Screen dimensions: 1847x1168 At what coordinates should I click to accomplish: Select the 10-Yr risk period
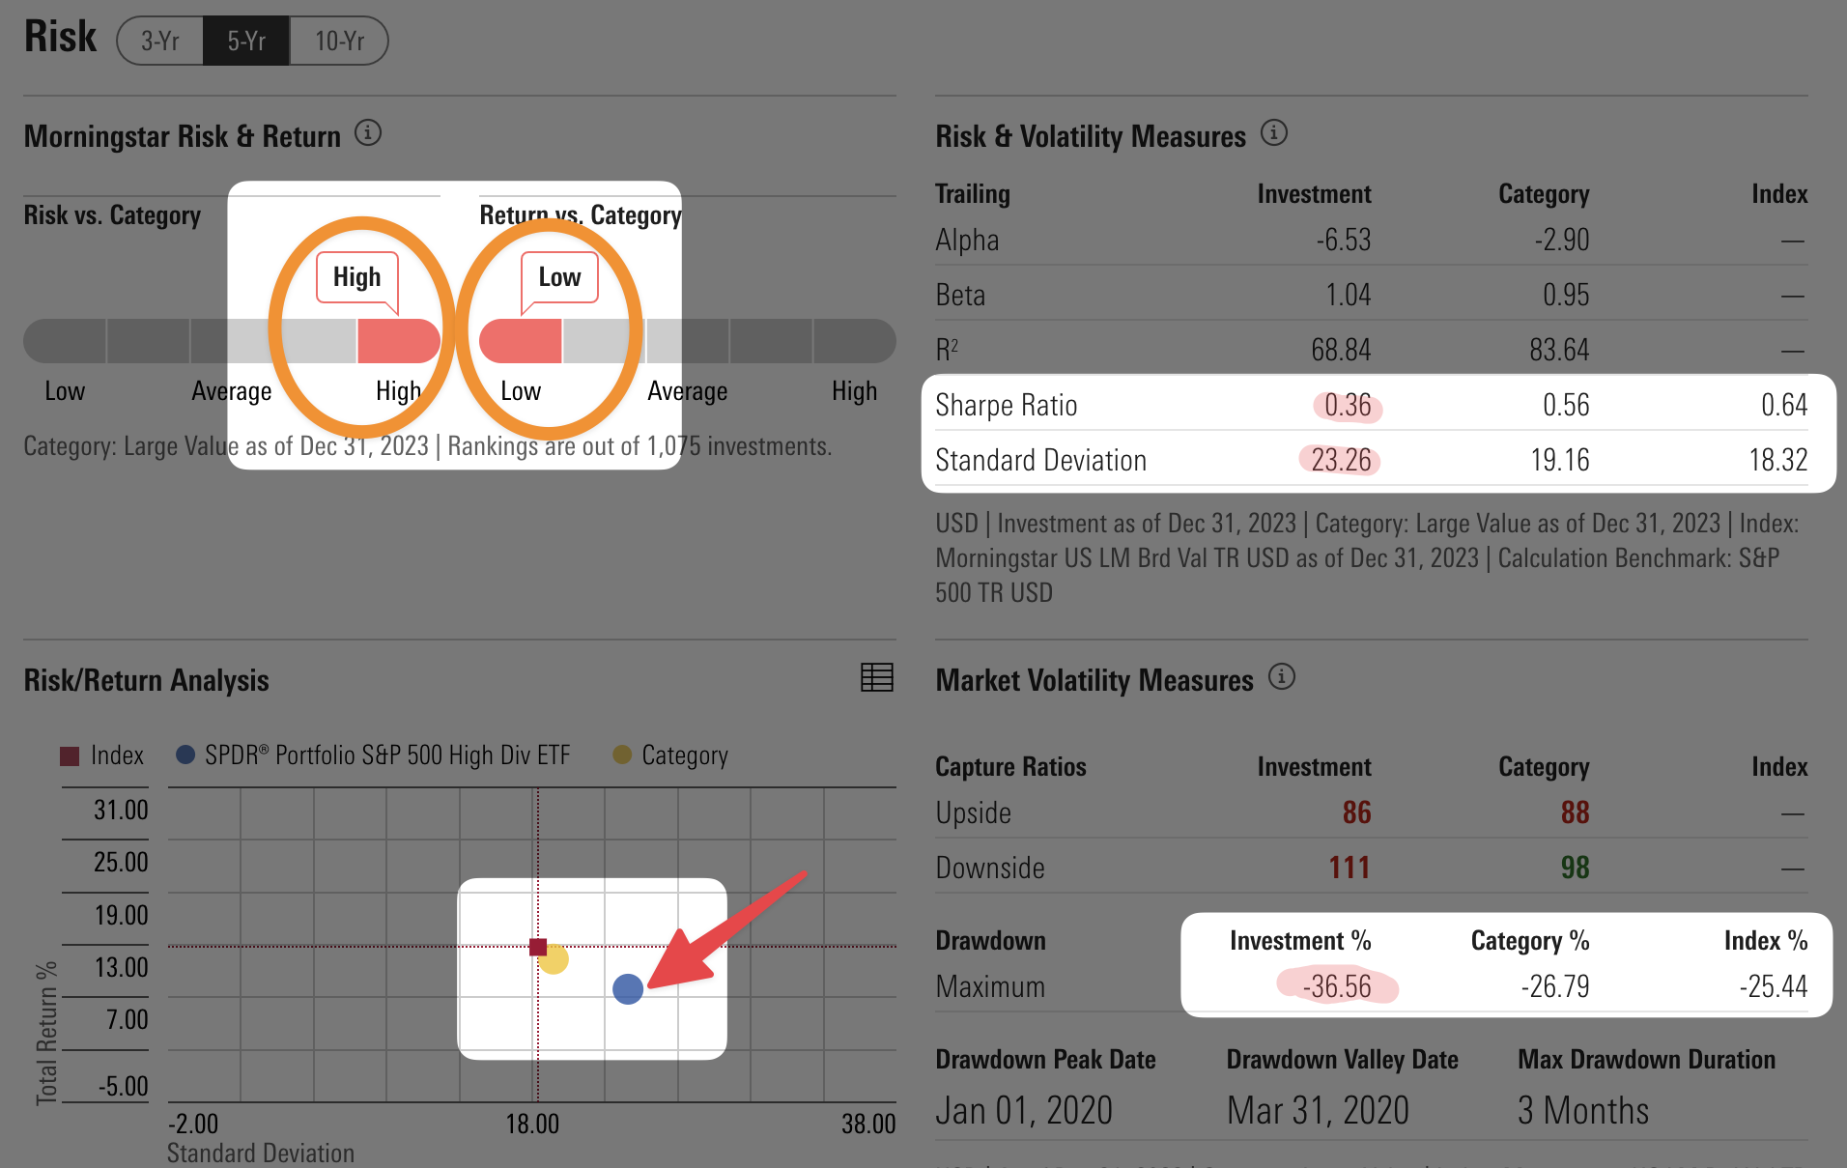339,41
